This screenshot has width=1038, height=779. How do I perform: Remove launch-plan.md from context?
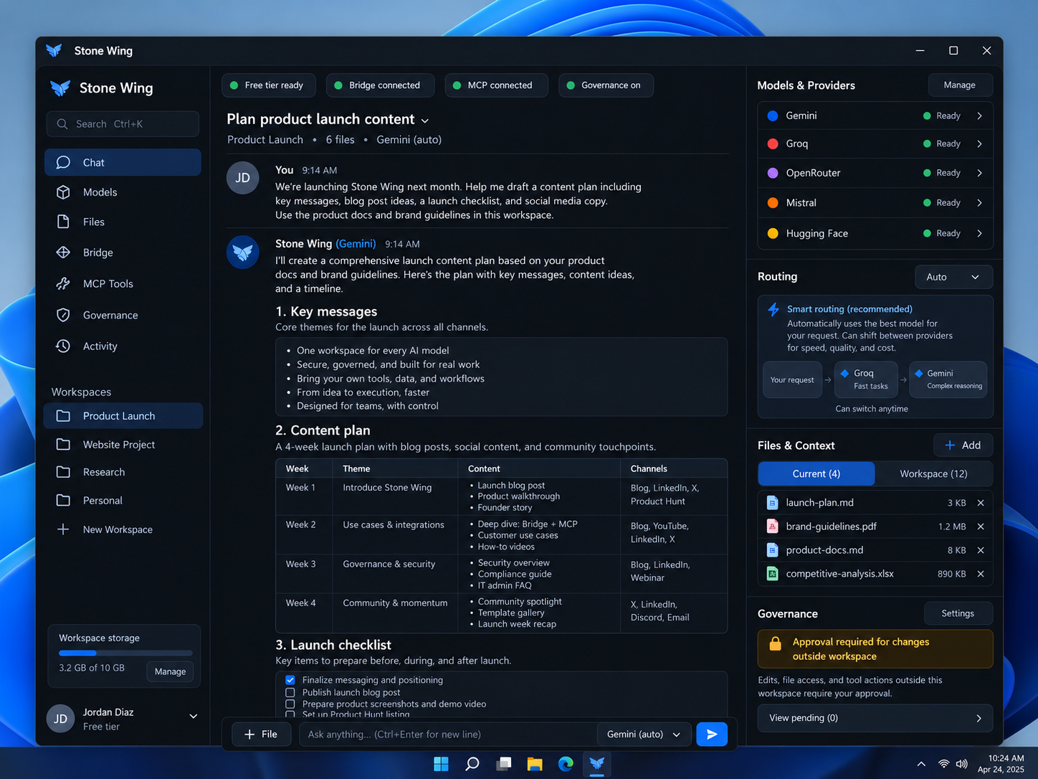[x=981, y=503]
